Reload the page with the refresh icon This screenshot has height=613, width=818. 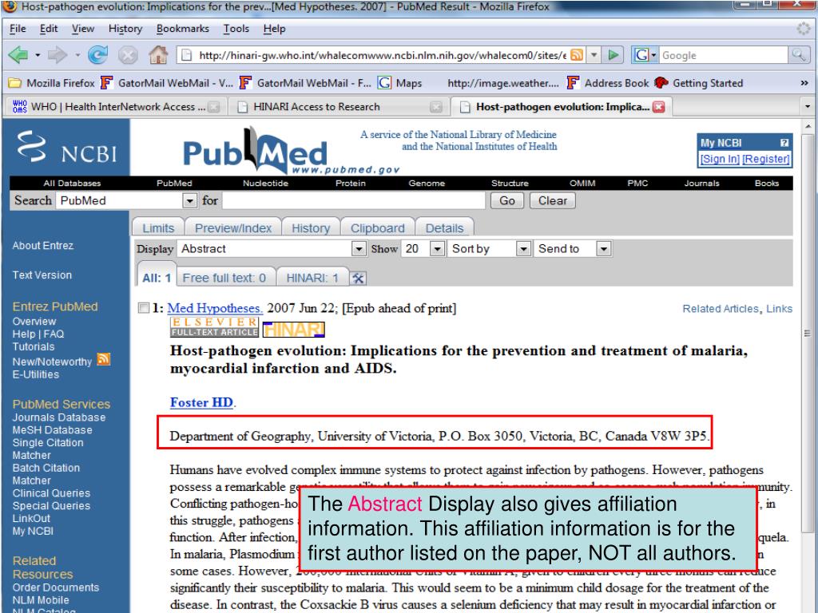[97, 55]
